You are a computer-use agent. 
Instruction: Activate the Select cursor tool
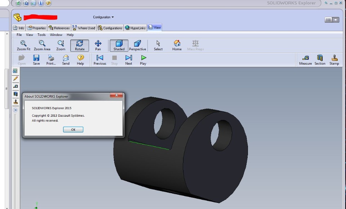158,46
